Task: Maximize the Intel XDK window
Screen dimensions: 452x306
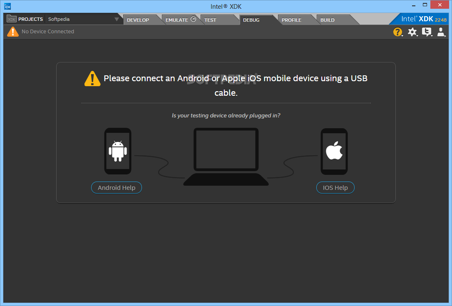Action: coord(425,5)
